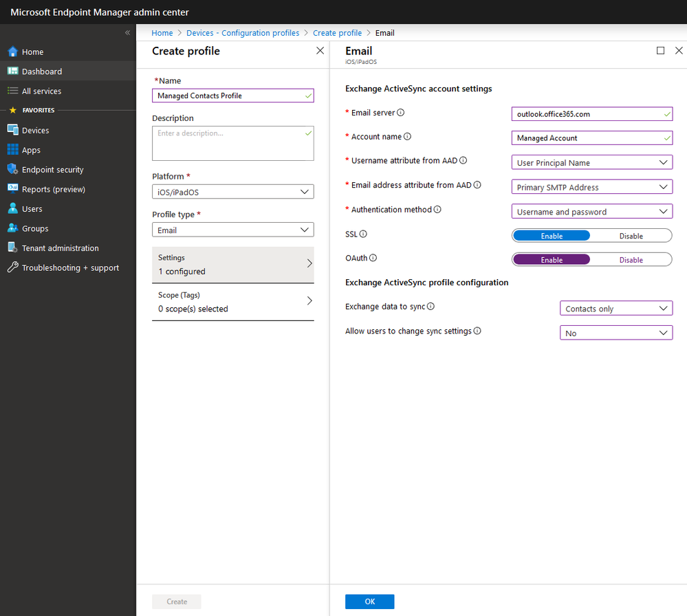Image resolution: width=687 pixels, height=616 pixels.
Task: Show info for Account name field
Action: (x=408, y=137)
